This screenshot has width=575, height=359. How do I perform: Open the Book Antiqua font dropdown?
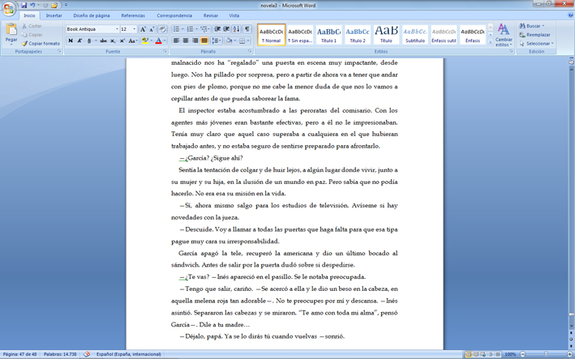[116, 29]
